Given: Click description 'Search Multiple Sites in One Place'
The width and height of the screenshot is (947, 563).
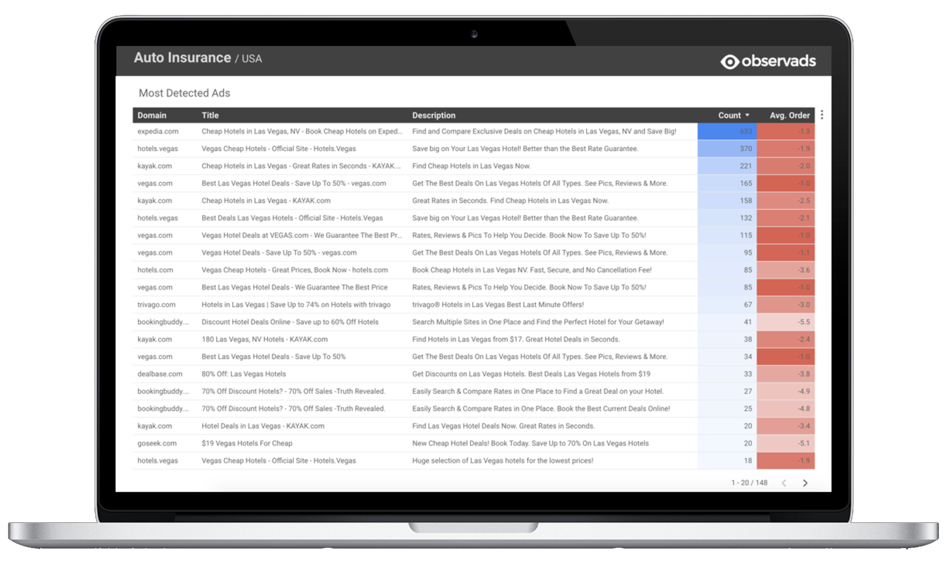Looking at the screenshot, I should click(x=538, y=322).
